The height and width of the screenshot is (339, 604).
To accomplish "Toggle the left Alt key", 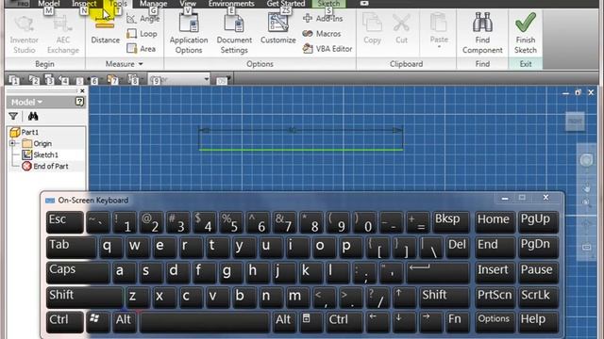I will point(124,322).
